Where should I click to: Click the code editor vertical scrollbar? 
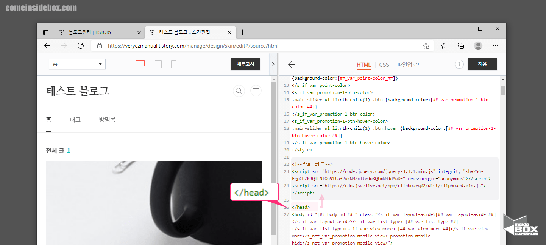(503, 91)
